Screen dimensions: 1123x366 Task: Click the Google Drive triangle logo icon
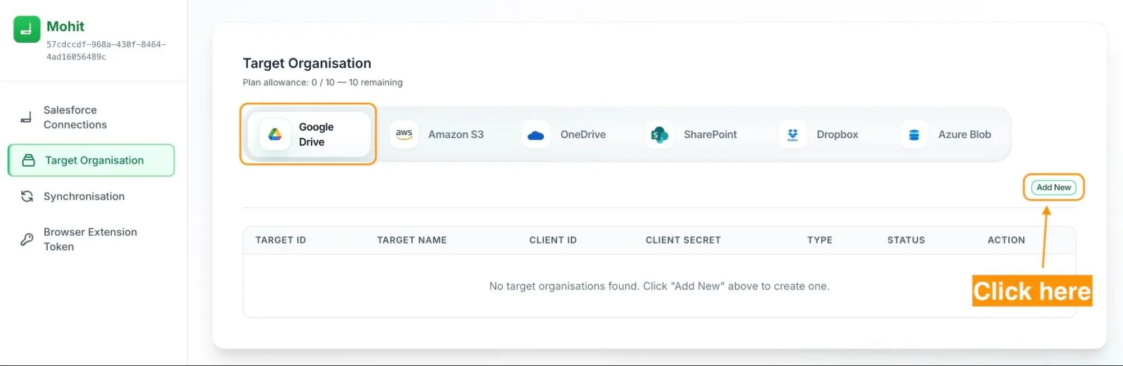(275, 134)
